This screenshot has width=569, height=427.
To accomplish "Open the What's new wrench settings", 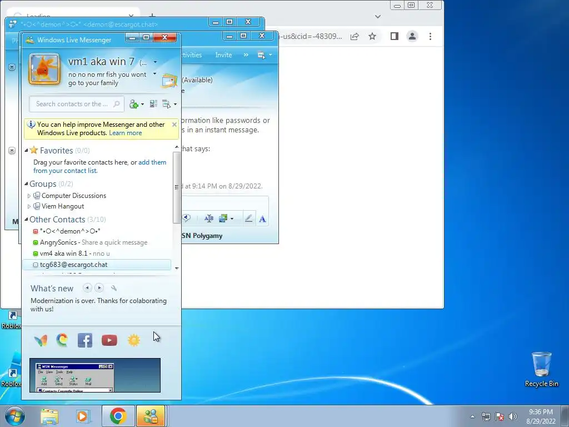I will pos(114,289).
